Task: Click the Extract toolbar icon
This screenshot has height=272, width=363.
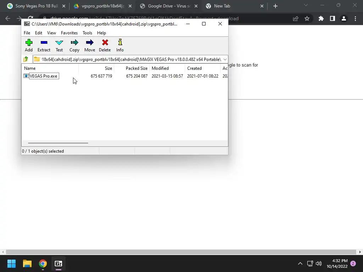Action: [44, 42]
